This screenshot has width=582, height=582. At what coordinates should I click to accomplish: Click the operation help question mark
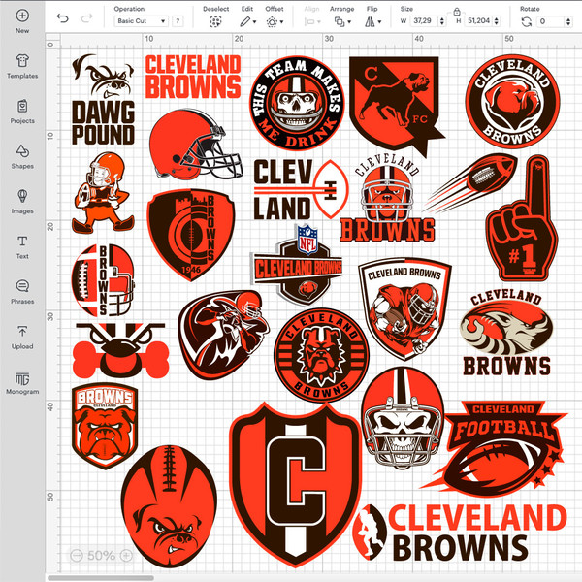178,21
